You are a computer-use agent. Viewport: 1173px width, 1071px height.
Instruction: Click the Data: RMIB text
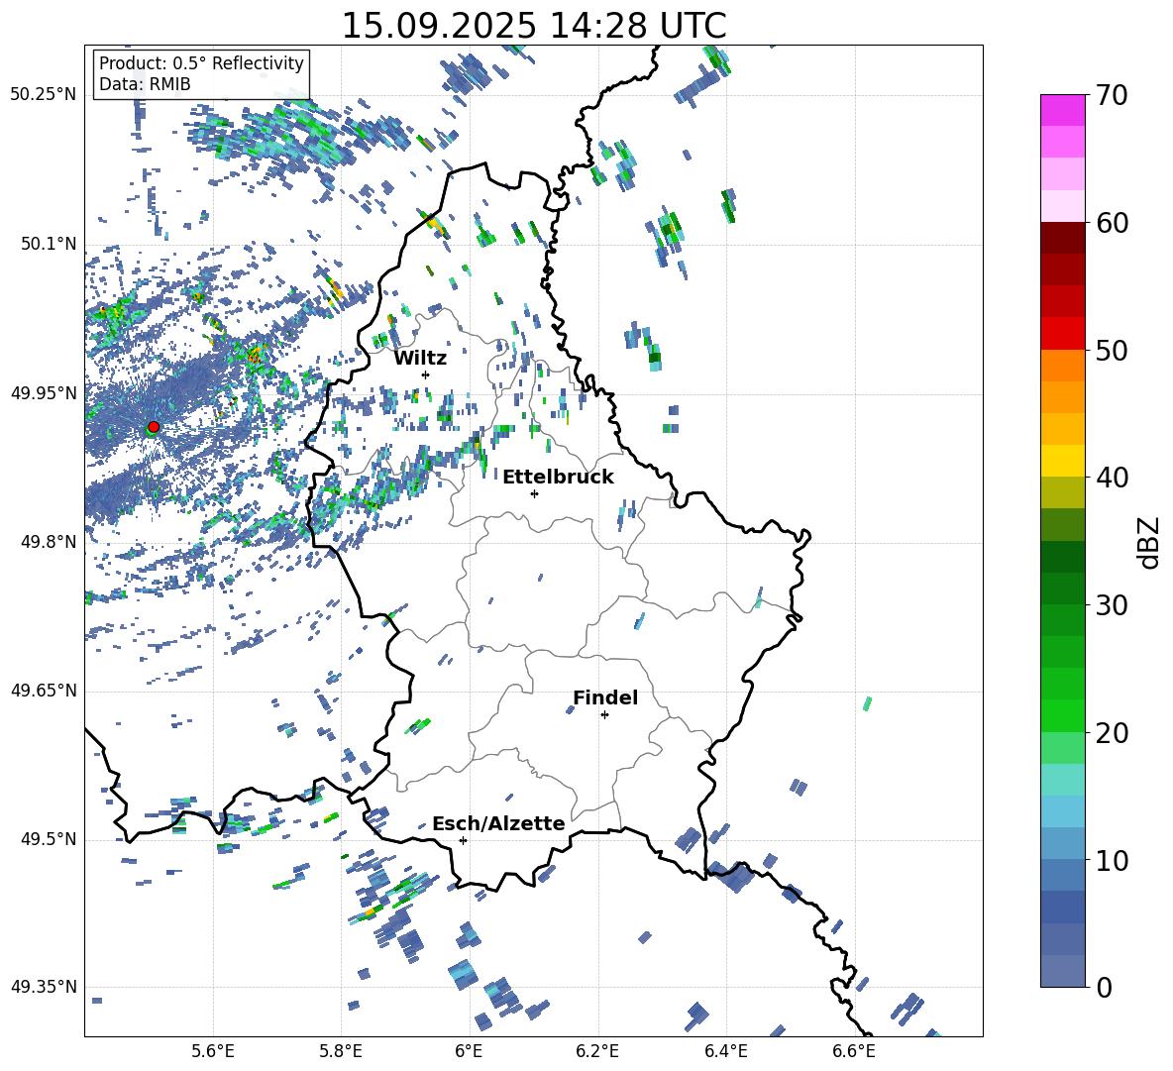(145, 84)
